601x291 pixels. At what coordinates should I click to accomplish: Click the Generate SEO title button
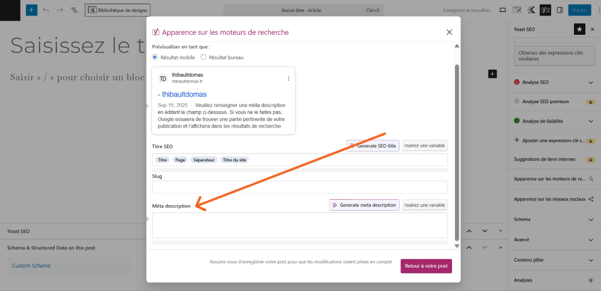pos(373,146)
